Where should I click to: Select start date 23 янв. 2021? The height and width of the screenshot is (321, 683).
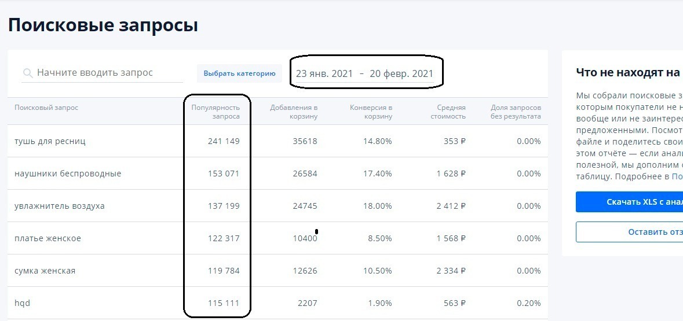pos(324,73)
